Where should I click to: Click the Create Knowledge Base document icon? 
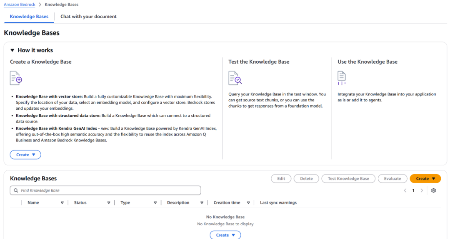[16, 78]
